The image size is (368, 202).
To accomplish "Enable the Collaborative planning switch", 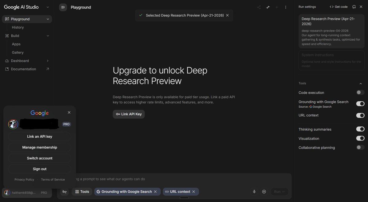I will (x=360, y=148).
